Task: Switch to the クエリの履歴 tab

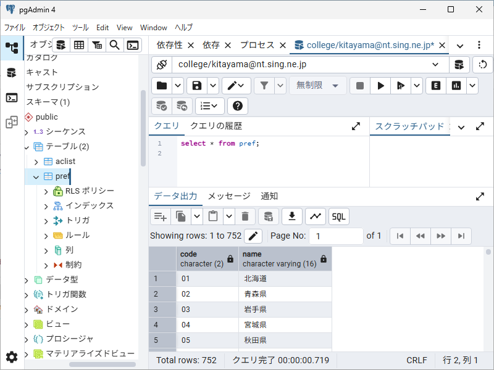Action: [216, 126]
